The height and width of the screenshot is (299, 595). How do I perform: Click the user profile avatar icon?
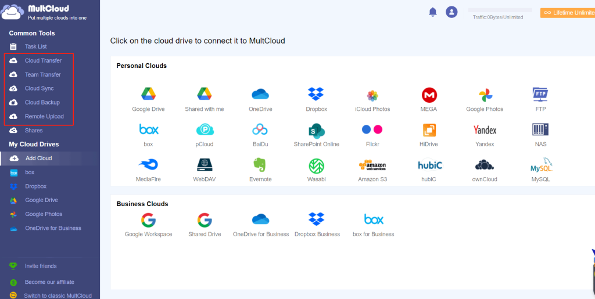(x=451, y=12)
